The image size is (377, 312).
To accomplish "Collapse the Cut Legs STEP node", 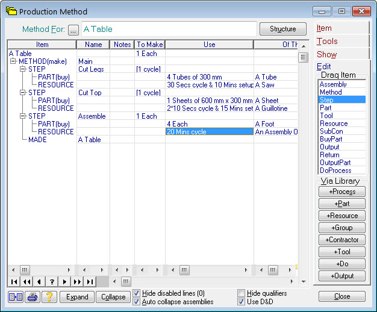I will 23,69.
